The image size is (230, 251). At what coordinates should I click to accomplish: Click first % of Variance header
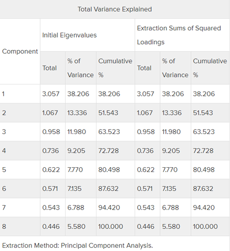81,68
